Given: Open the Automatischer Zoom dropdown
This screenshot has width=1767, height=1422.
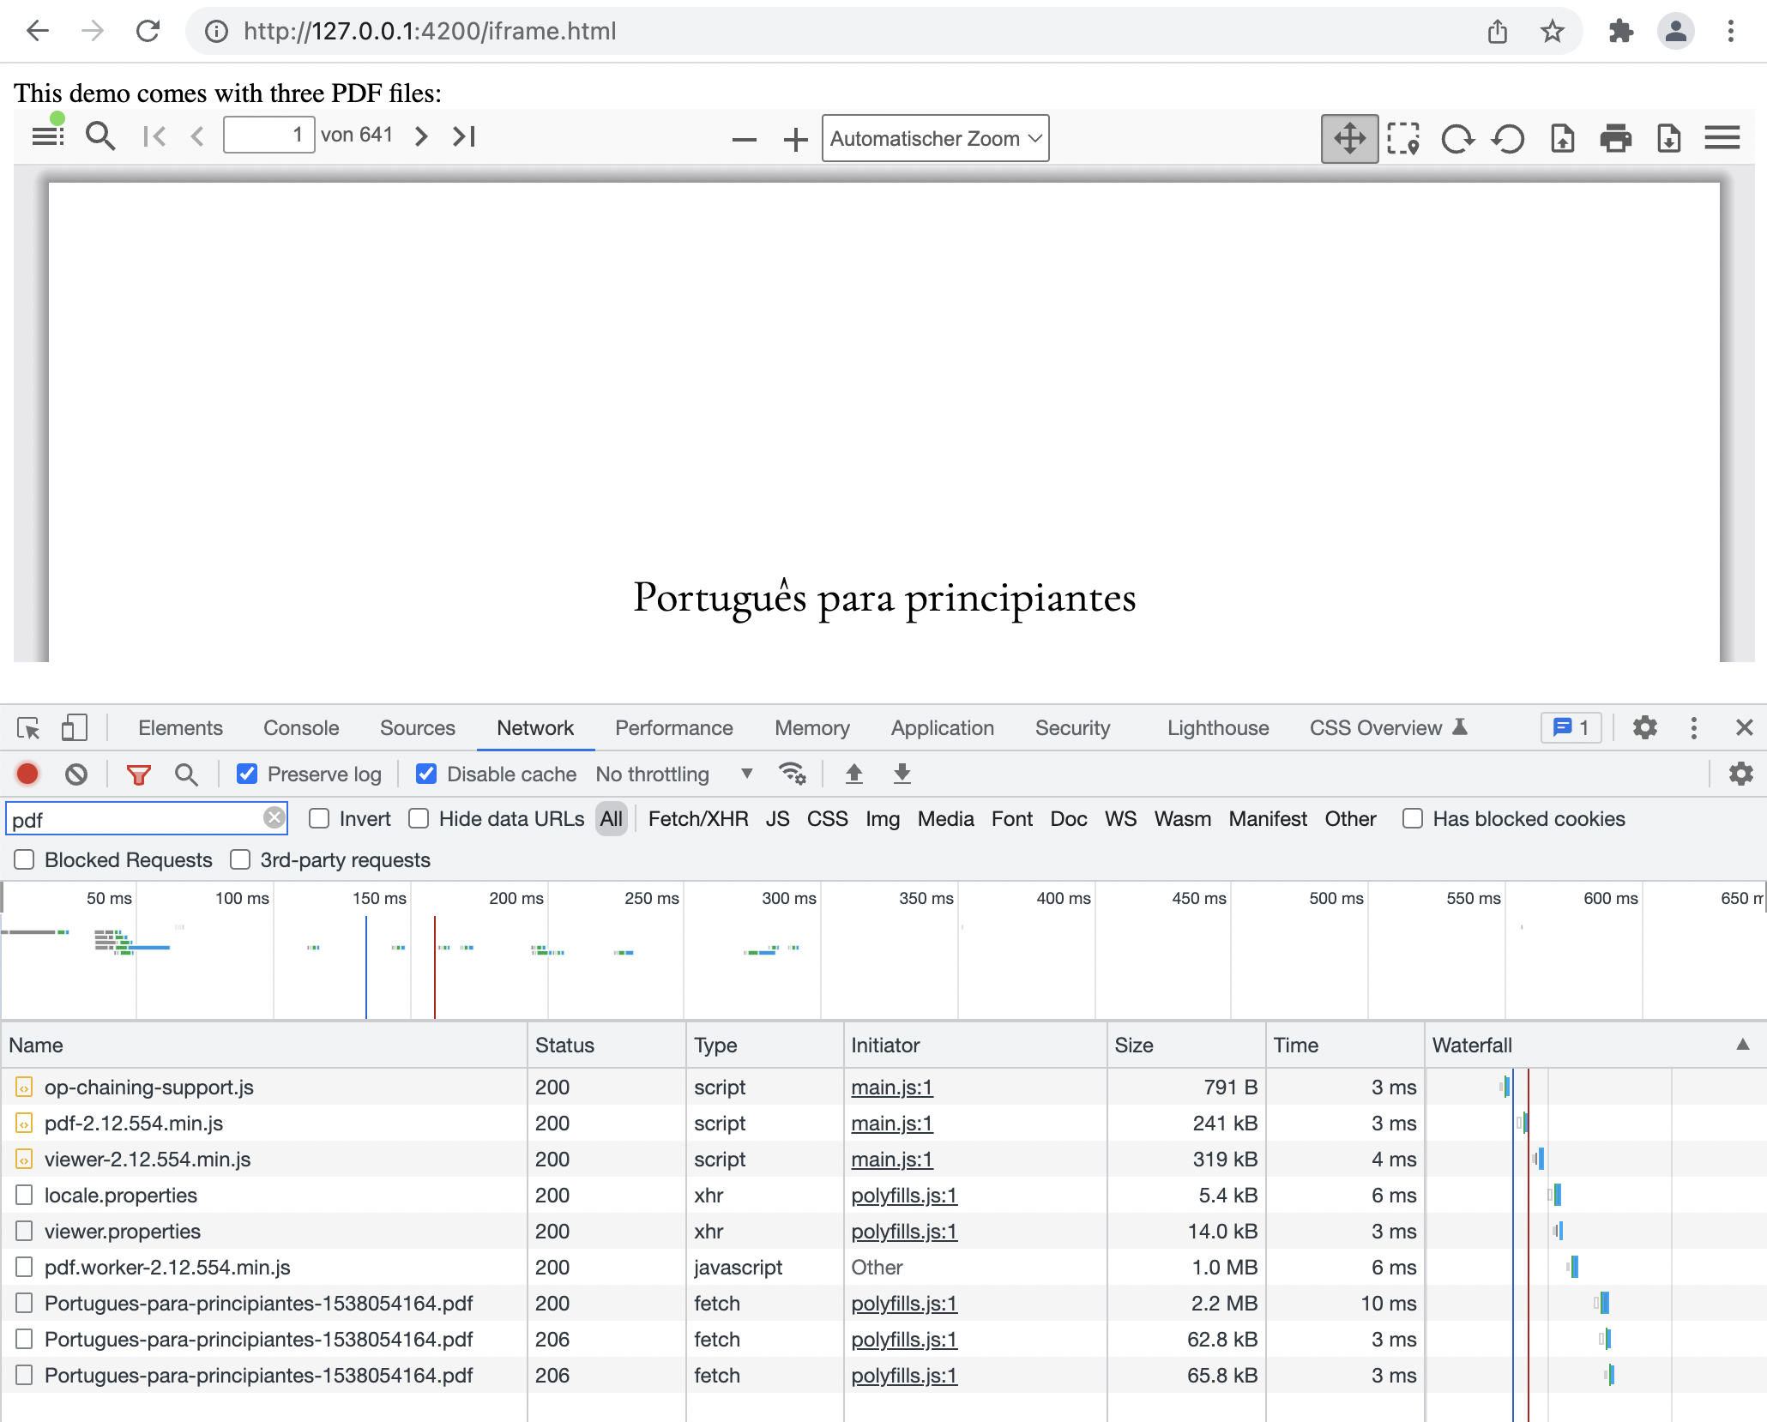Looking at the screenshot, I should pos(934,137).
